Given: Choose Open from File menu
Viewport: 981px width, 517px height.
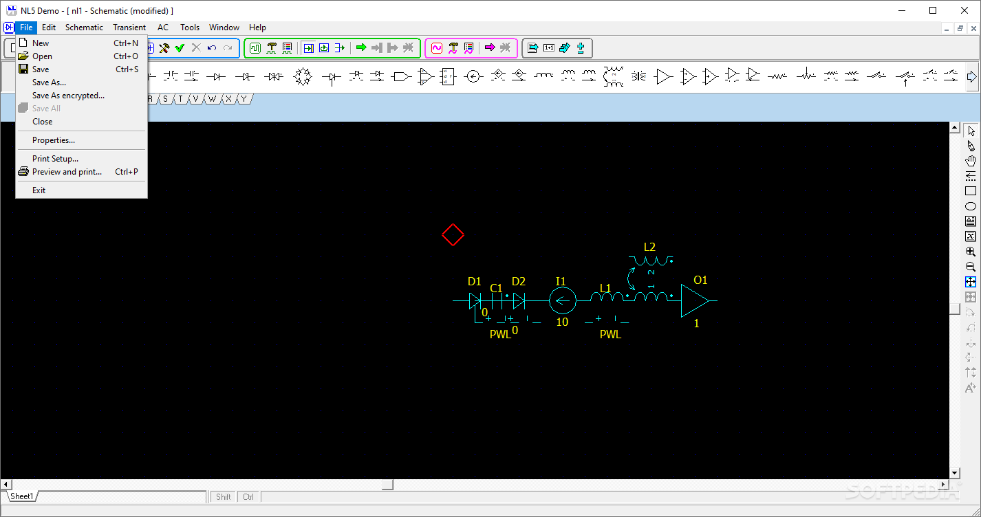Looking at the screenshot, I should 81,56.
